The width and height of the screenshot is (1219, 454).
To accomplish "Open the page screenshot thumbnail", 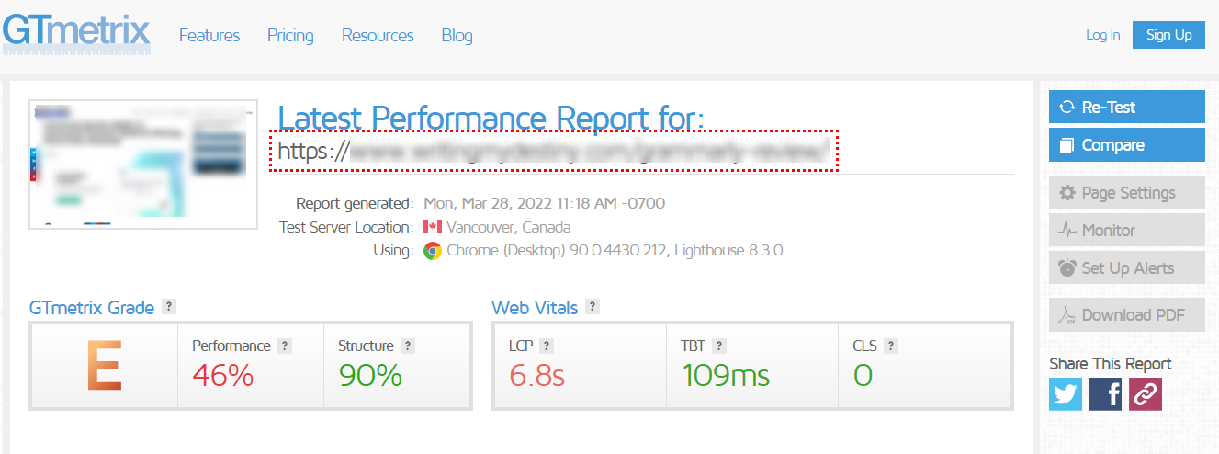I will (143, 165).
